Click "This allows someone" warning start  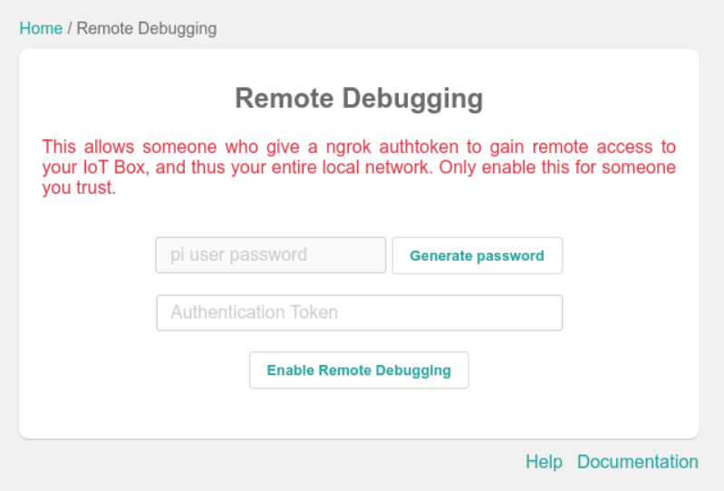click(x=111, y=147)
